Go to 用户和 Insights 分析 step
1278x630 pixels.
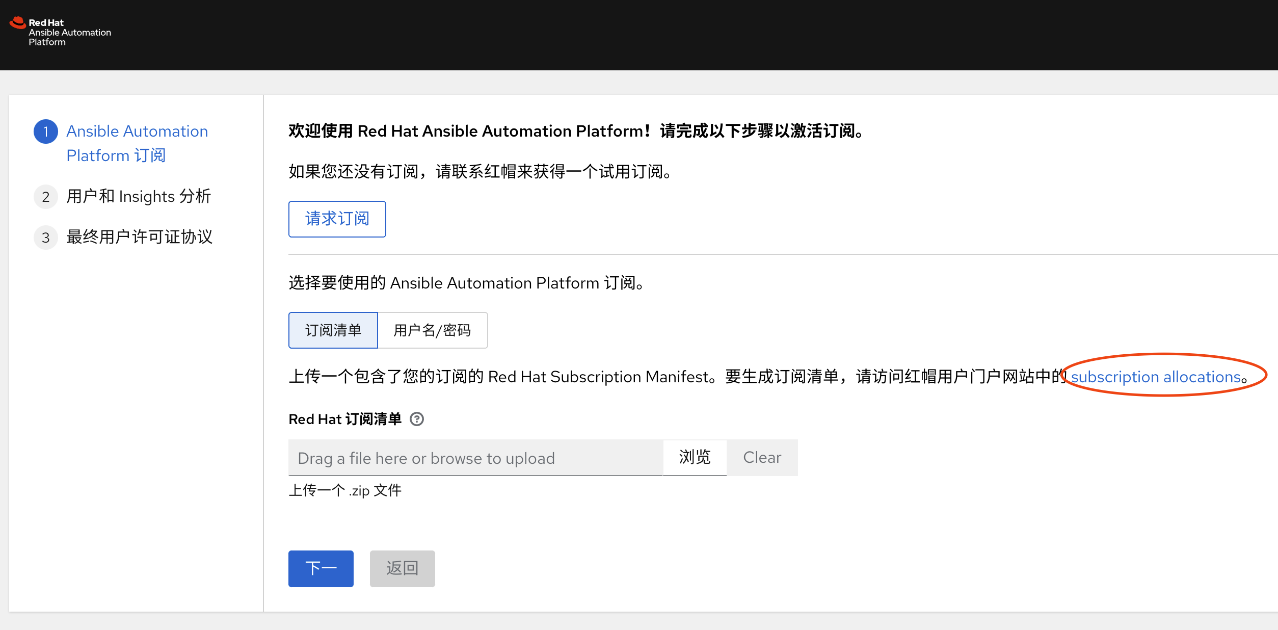(x=139, y=196)
